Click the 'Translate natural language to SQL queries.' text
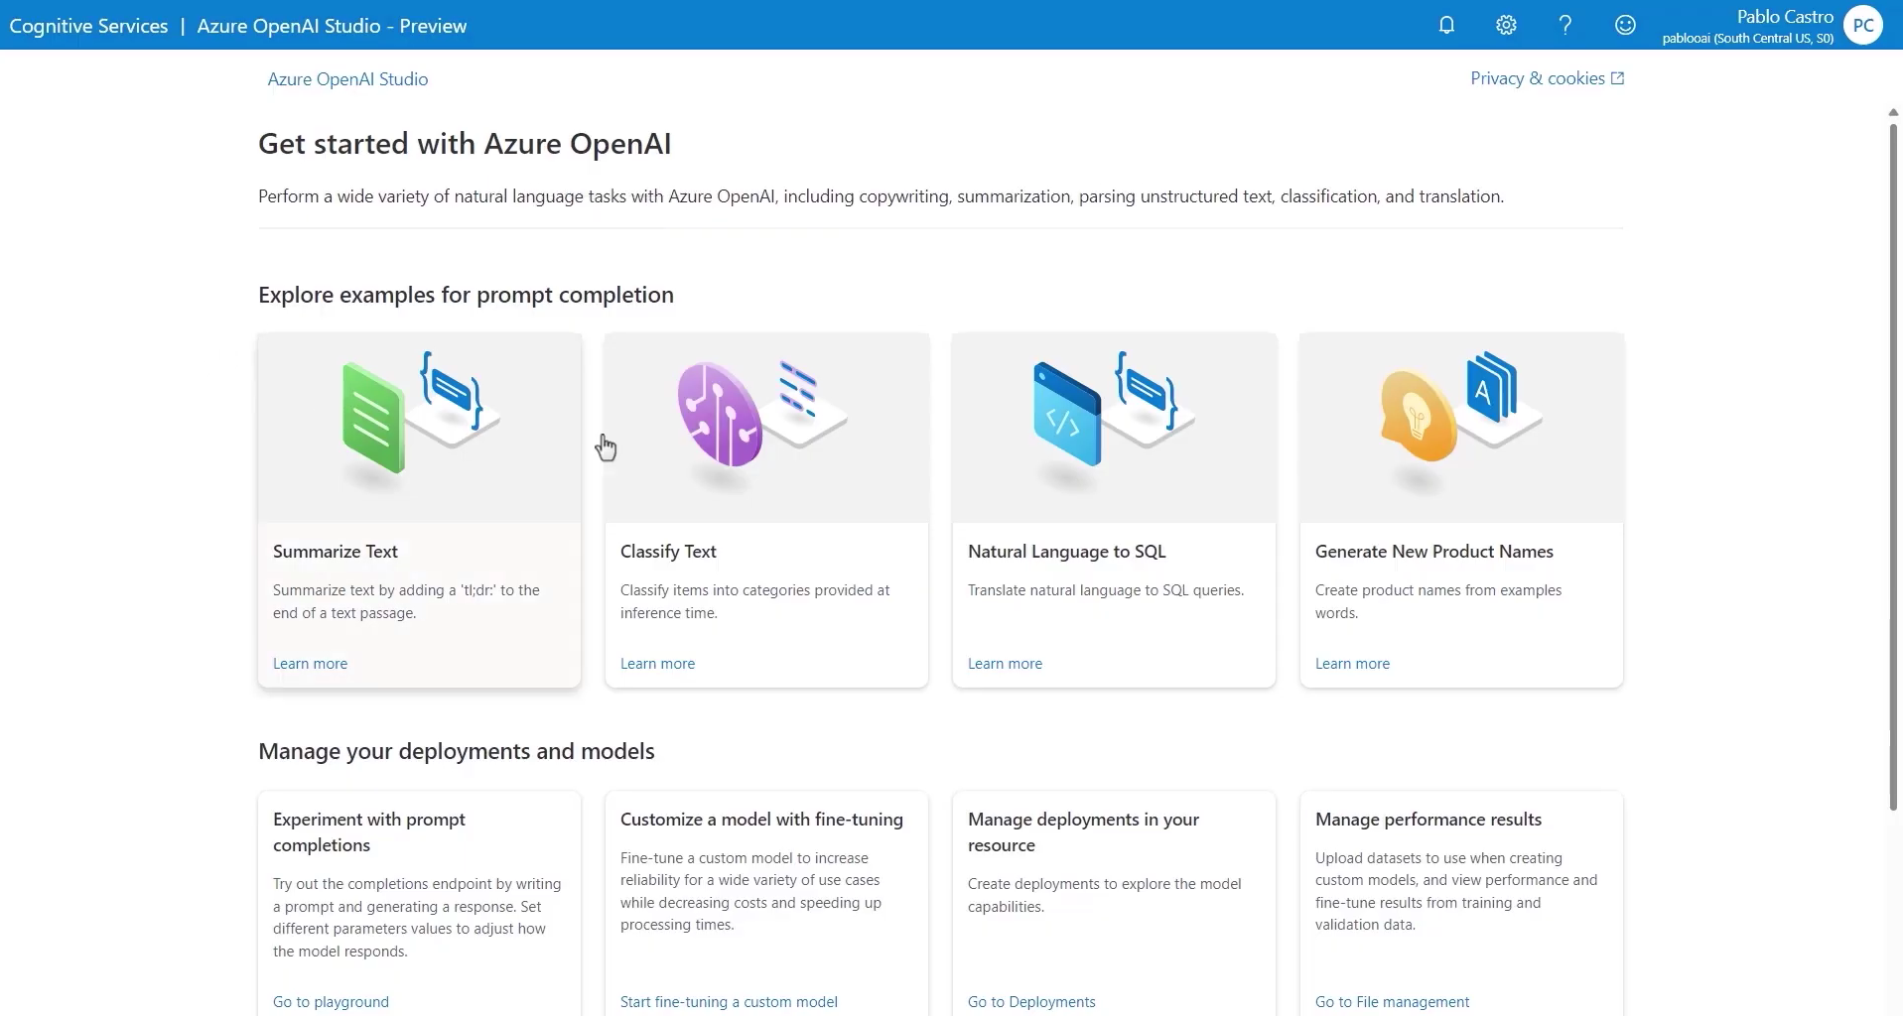Viewport: 1903px width, 1016px height. click(1106, 590)
